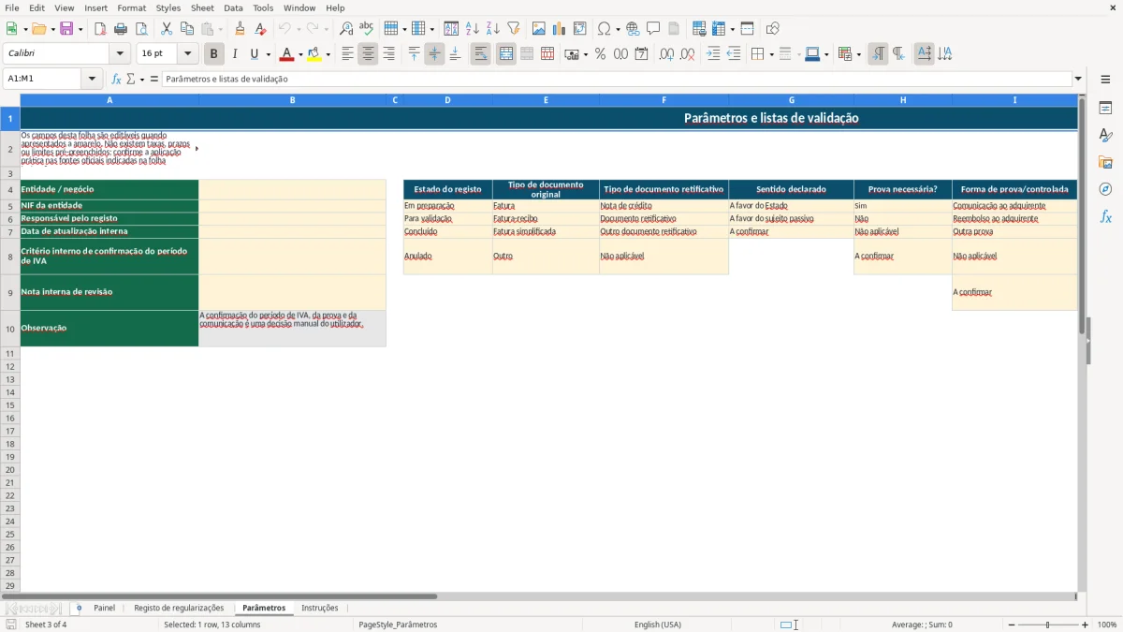Click into the formula input line
Screen dimensions: 1123x632
pyautogui.click(x=616, y=79)
